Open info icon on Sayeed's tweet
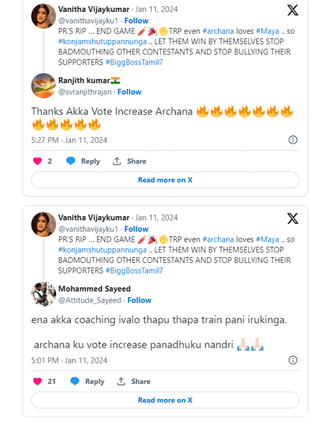331x425 pixels. 293,360
